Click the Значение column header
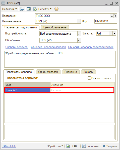 (x=82, y=85)
